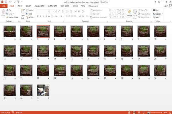Open the font size combo box
The width and height of the screenshot is (172, 114).
click(x=52, y=11)
